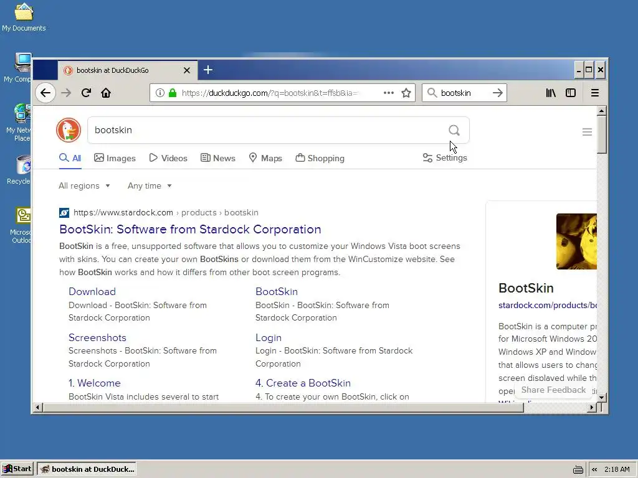Click the taskbar clock 2:18 AM
Viewport: 638px width, 478px height.
pos(617,469)
